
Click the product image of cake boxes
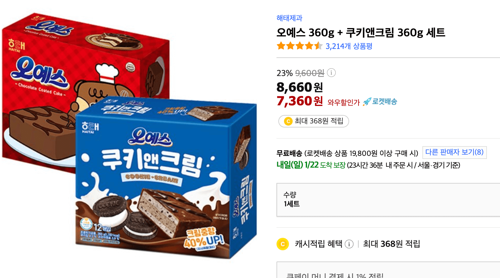pyautogui.click(x=129, y=136)
